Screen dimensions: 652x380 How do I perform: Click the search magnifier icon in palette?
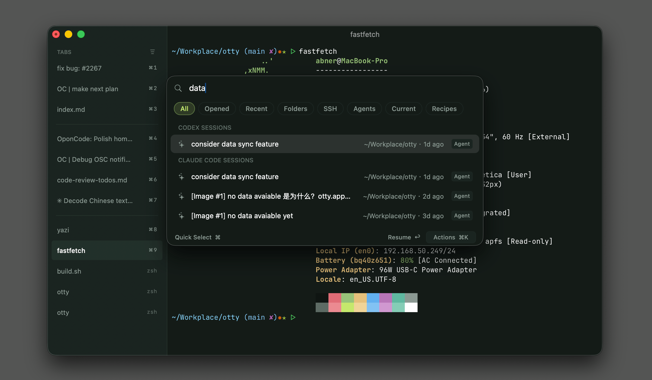pyautogui.click(x=178, y=88)
